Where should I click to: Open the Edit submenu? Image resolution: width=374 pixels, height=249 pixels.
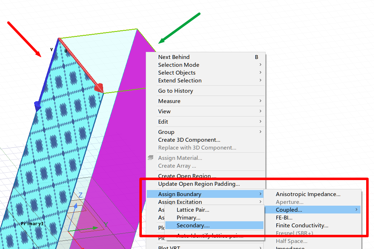click(x=205, y=121)
